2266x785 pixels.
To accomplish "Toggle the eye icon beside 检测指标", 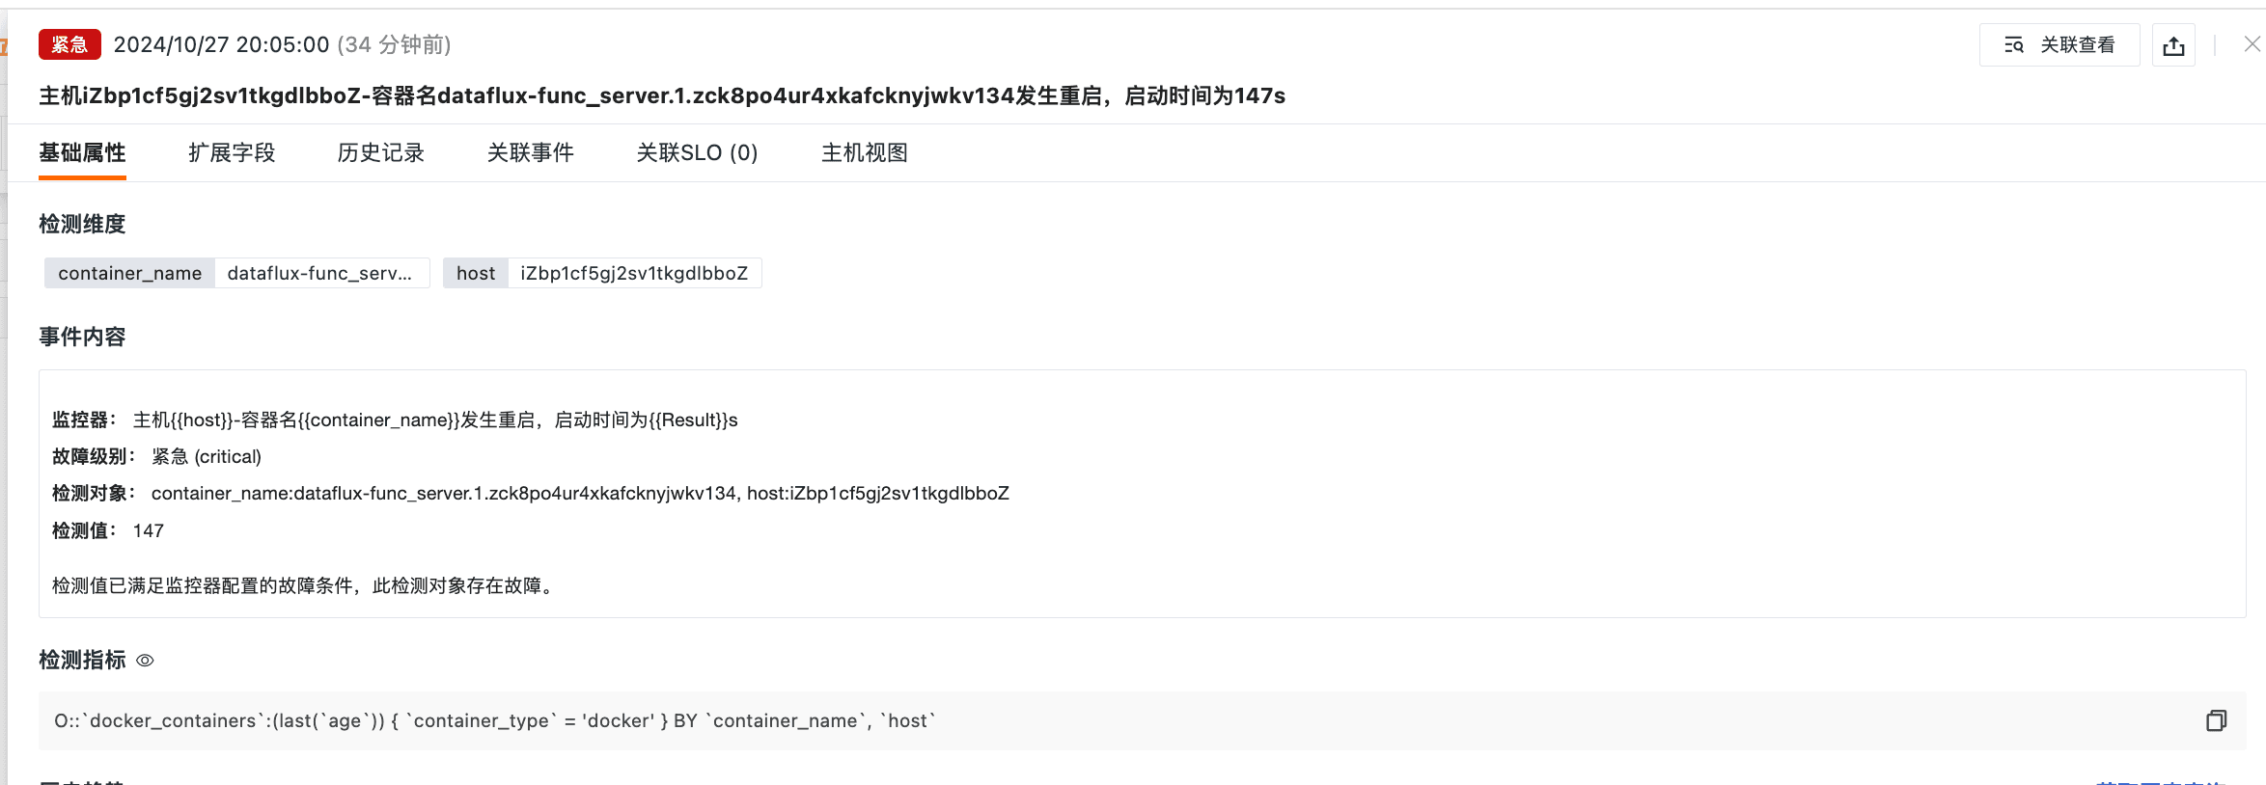I will pyautogui.click(x=145, y=661).
